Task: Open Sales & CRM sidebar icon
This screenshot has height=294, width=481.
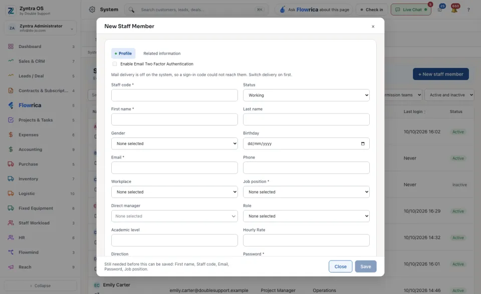Action: 11,61
